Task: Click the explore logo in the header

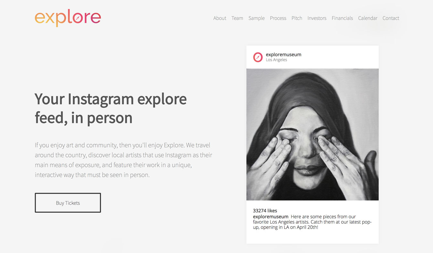Action: click(68, 18)
